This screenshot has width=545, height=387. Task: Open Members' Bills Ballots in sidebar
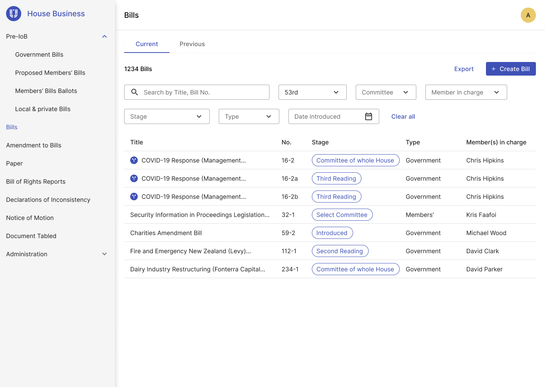46,91
